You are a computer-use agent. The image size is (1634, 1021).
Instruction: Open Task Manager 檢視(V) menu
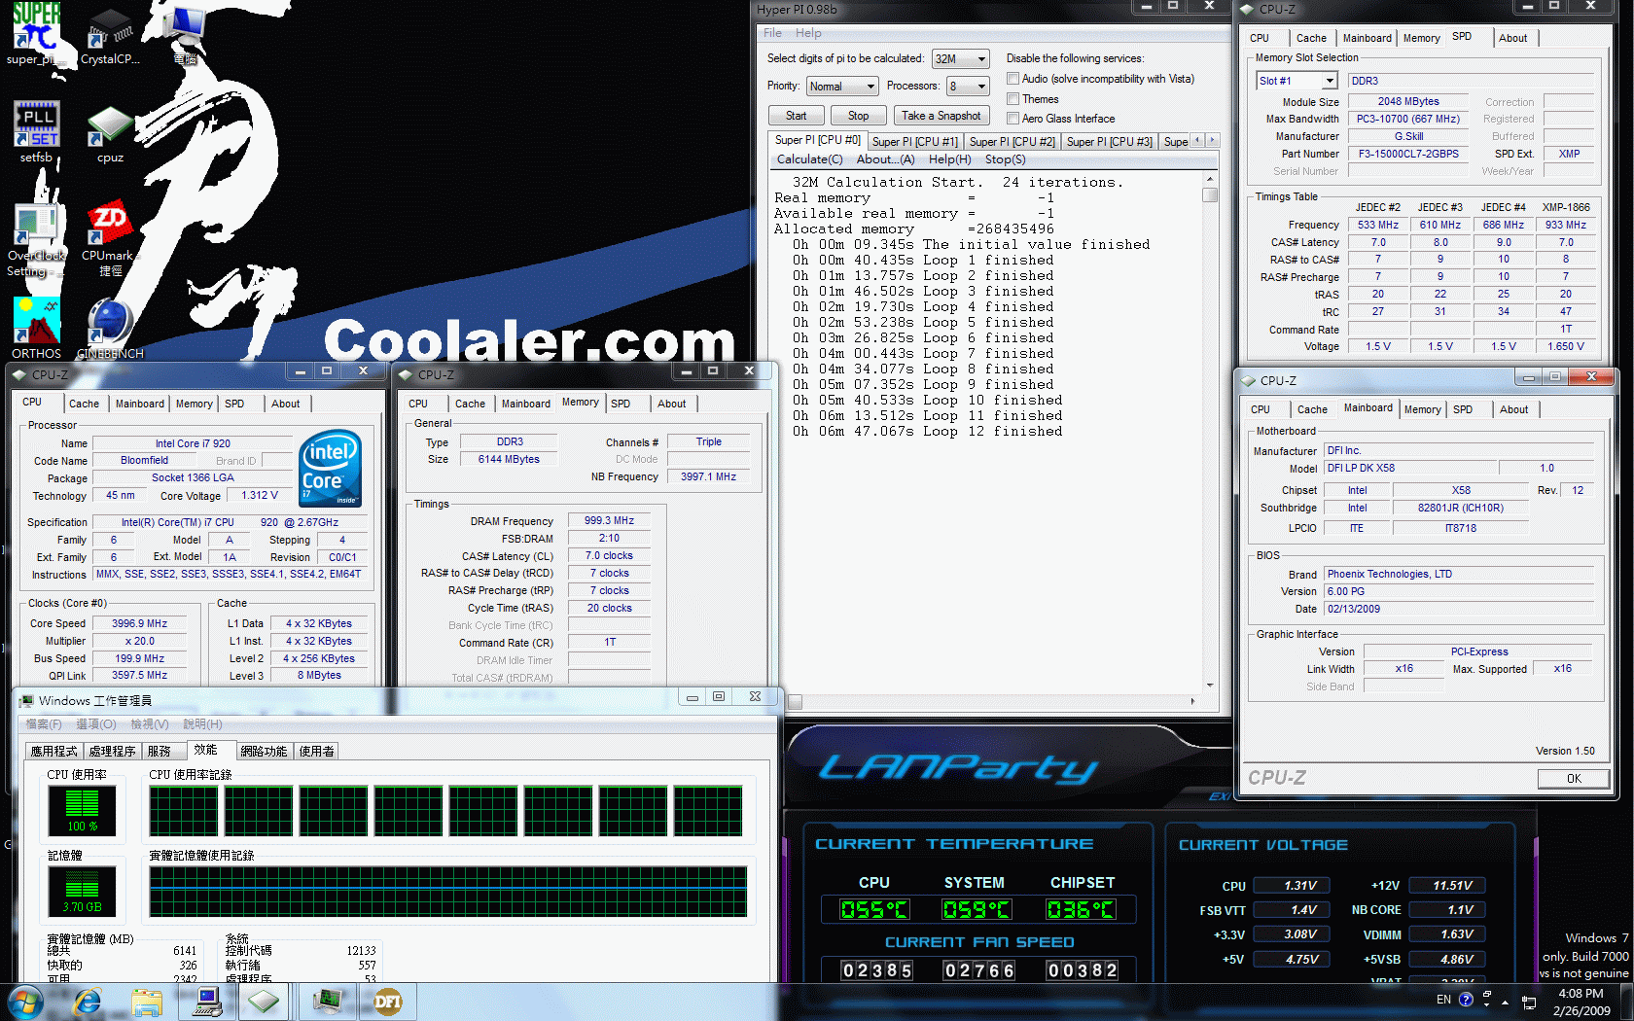click(150, 724)
